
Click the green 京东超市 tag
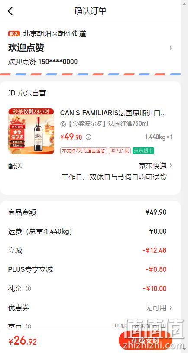pyautogui.click(x=143, y=150)
